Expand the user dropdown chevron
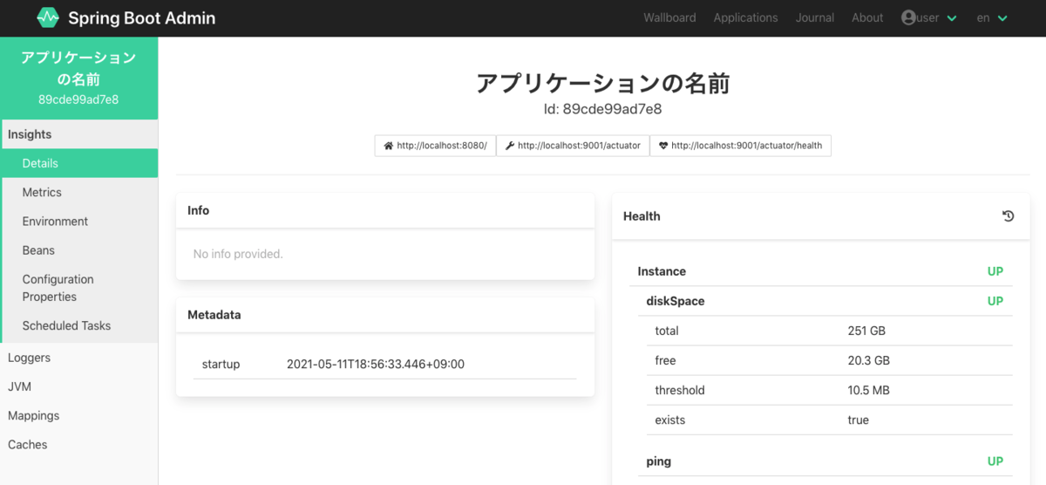The height and width of the screenshot is (485, 1046). [x=952, y=18]
